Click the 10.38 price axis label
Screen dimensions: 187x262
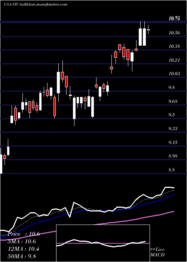(x=174, y=46)
